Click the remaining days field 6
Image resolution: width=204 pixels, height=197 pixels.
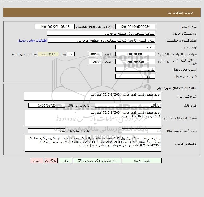[x=71, y=54]
